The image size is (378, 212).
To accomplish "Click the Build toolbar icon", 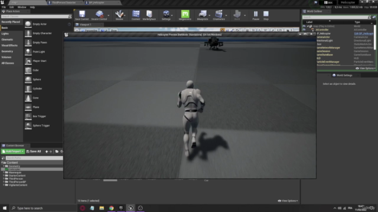I will coord(237,15).
